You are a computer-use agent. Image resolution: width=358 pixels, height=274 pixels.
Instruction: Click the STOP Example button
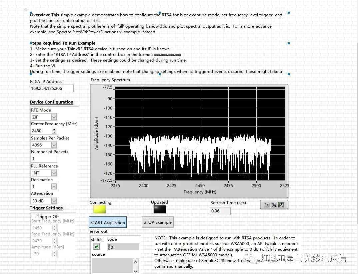[157, 222]
